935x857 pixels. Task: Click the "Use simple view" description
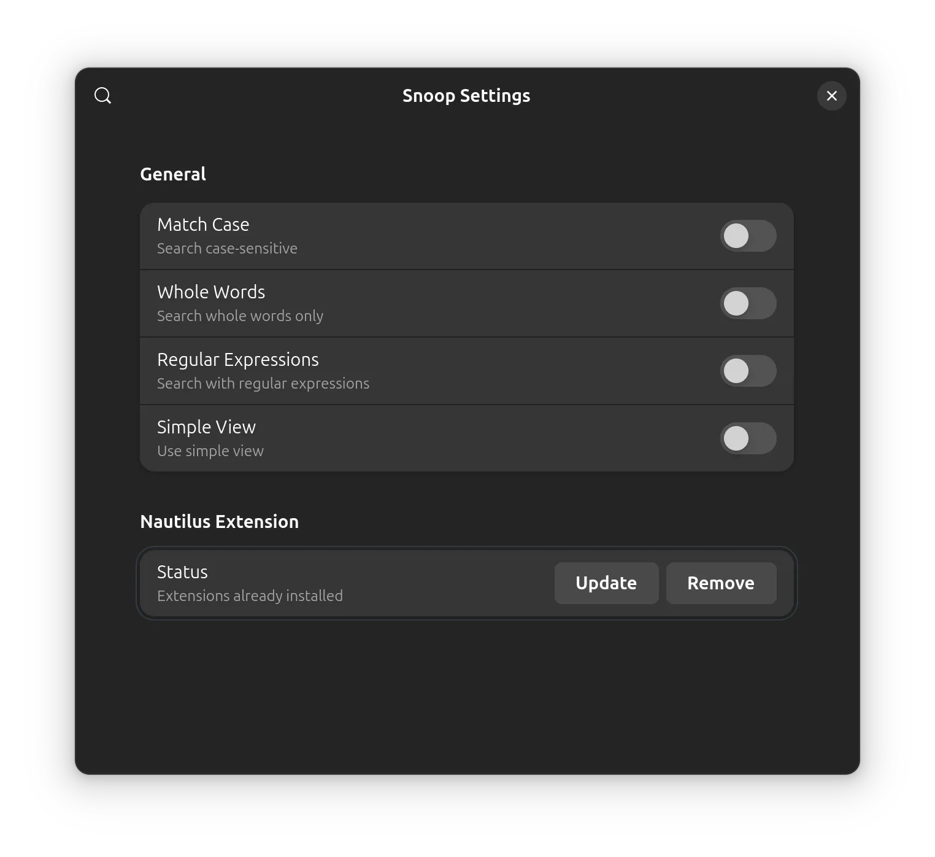click(210, 451)
